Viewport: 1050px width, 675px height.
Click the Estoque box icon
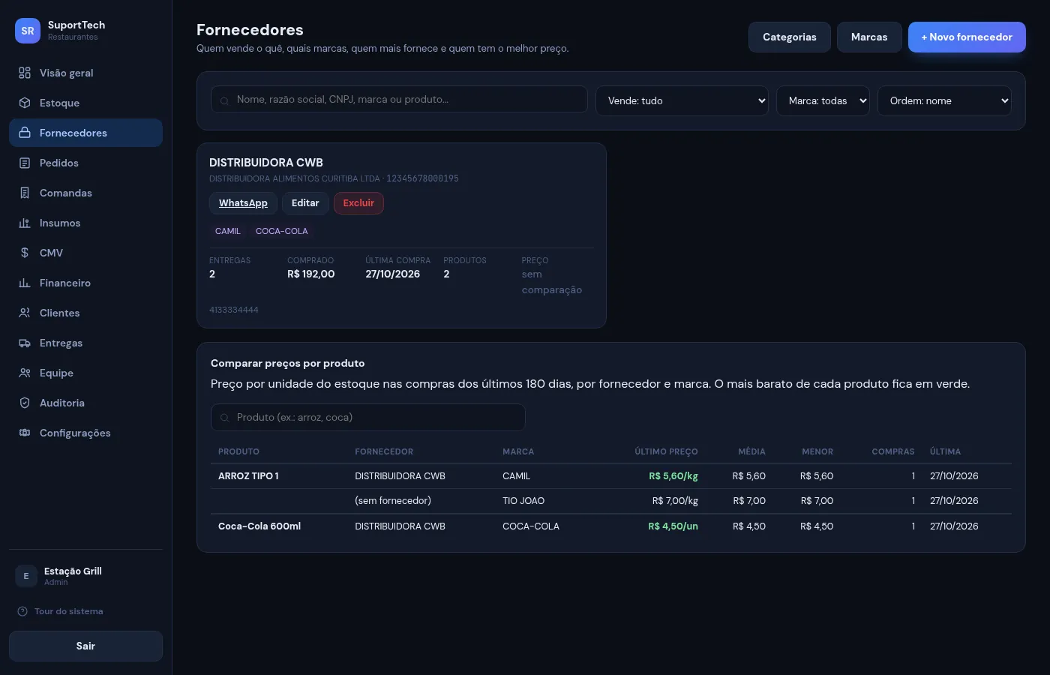coord(25,103)
